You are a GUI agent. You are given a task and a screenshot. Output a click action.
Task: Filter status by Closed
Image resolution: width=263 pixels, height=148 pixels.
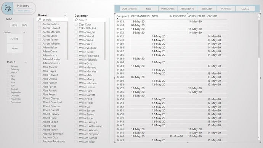point(15,39)
